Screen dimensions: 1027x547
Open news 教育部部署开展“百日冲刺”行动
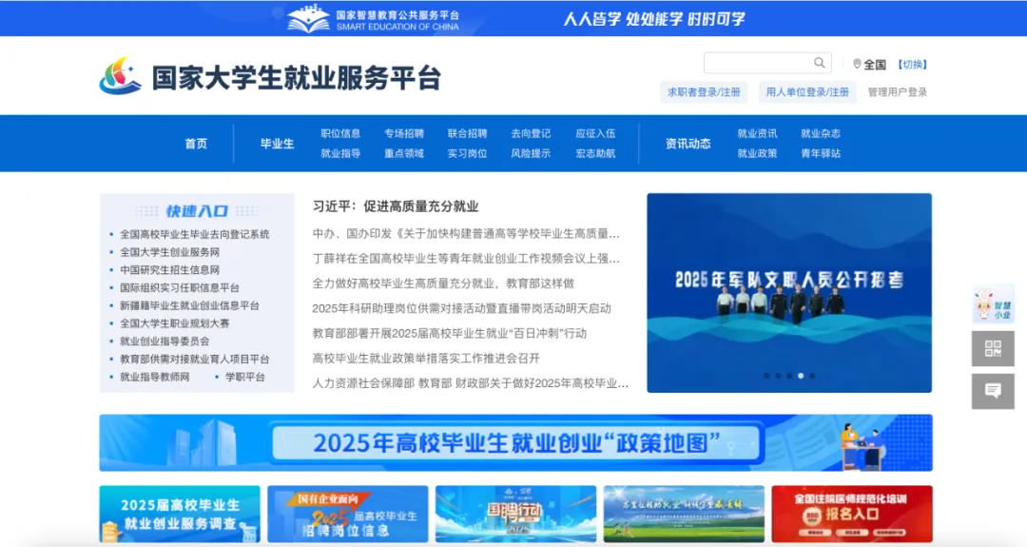point(449,333)
